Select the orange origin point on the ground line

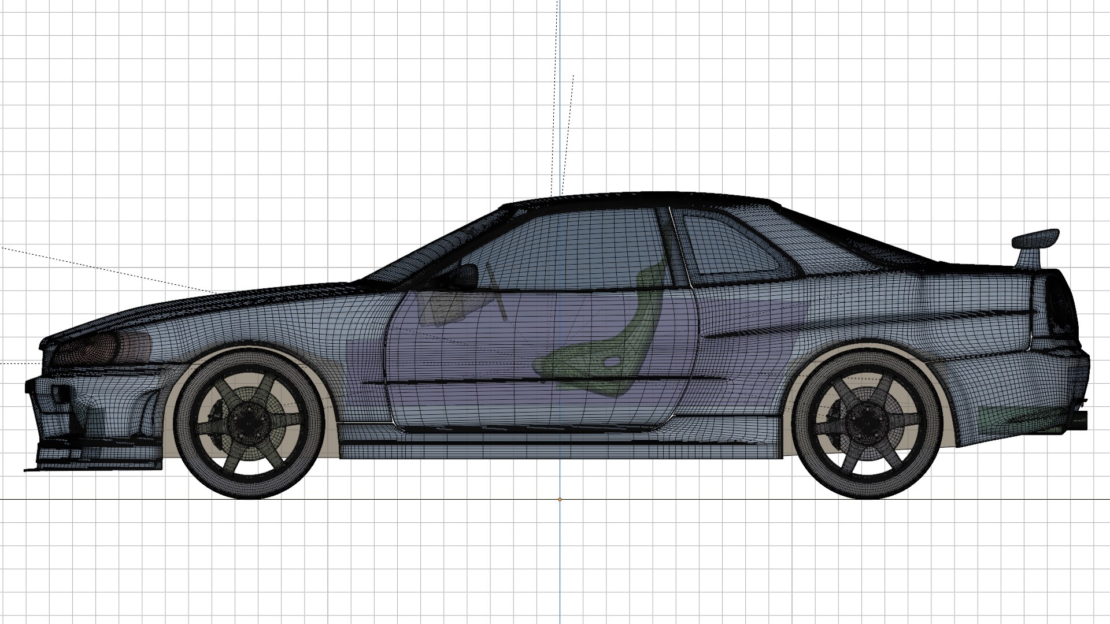(560, 499)
